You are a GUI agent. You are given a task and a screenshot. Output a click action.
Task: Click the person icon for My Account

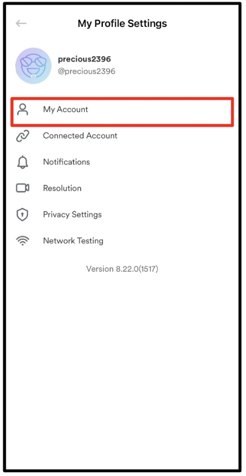(22, 110)
